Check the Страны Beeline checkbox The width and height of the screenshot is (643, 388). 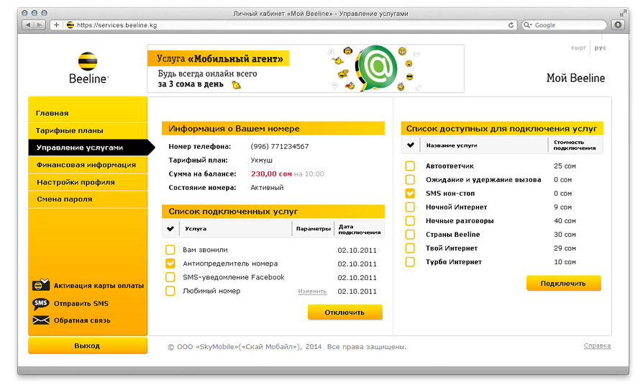[x=410, y=235]
